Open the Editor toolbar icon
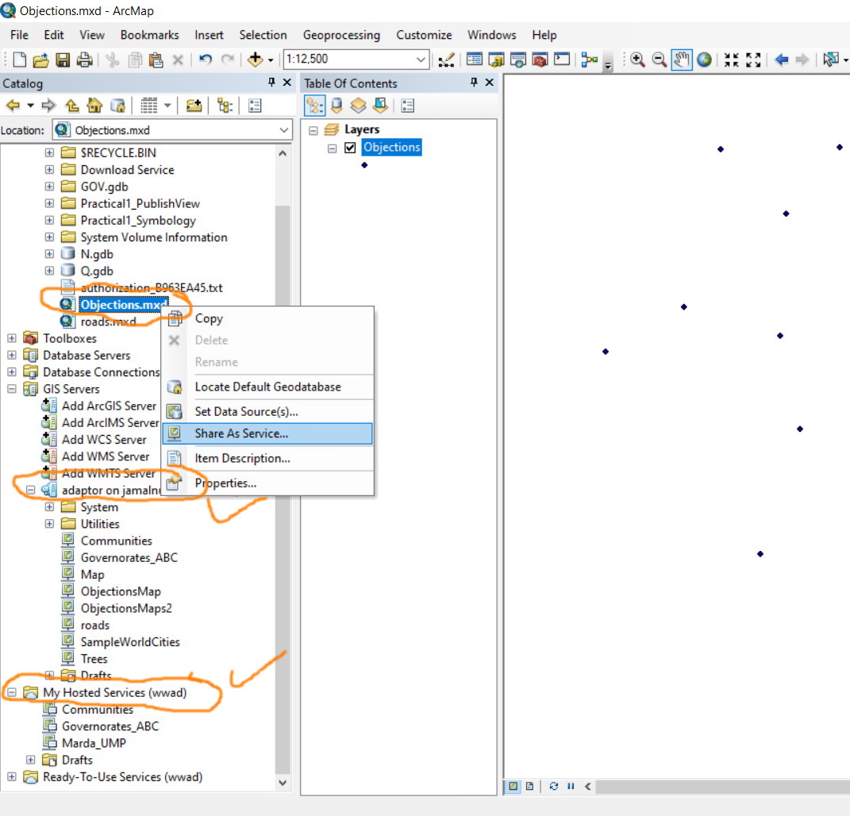 (446, 60)
